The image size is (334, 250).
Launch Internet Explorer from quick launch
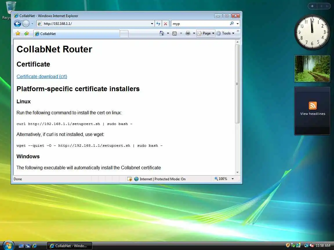click(35, 246)
